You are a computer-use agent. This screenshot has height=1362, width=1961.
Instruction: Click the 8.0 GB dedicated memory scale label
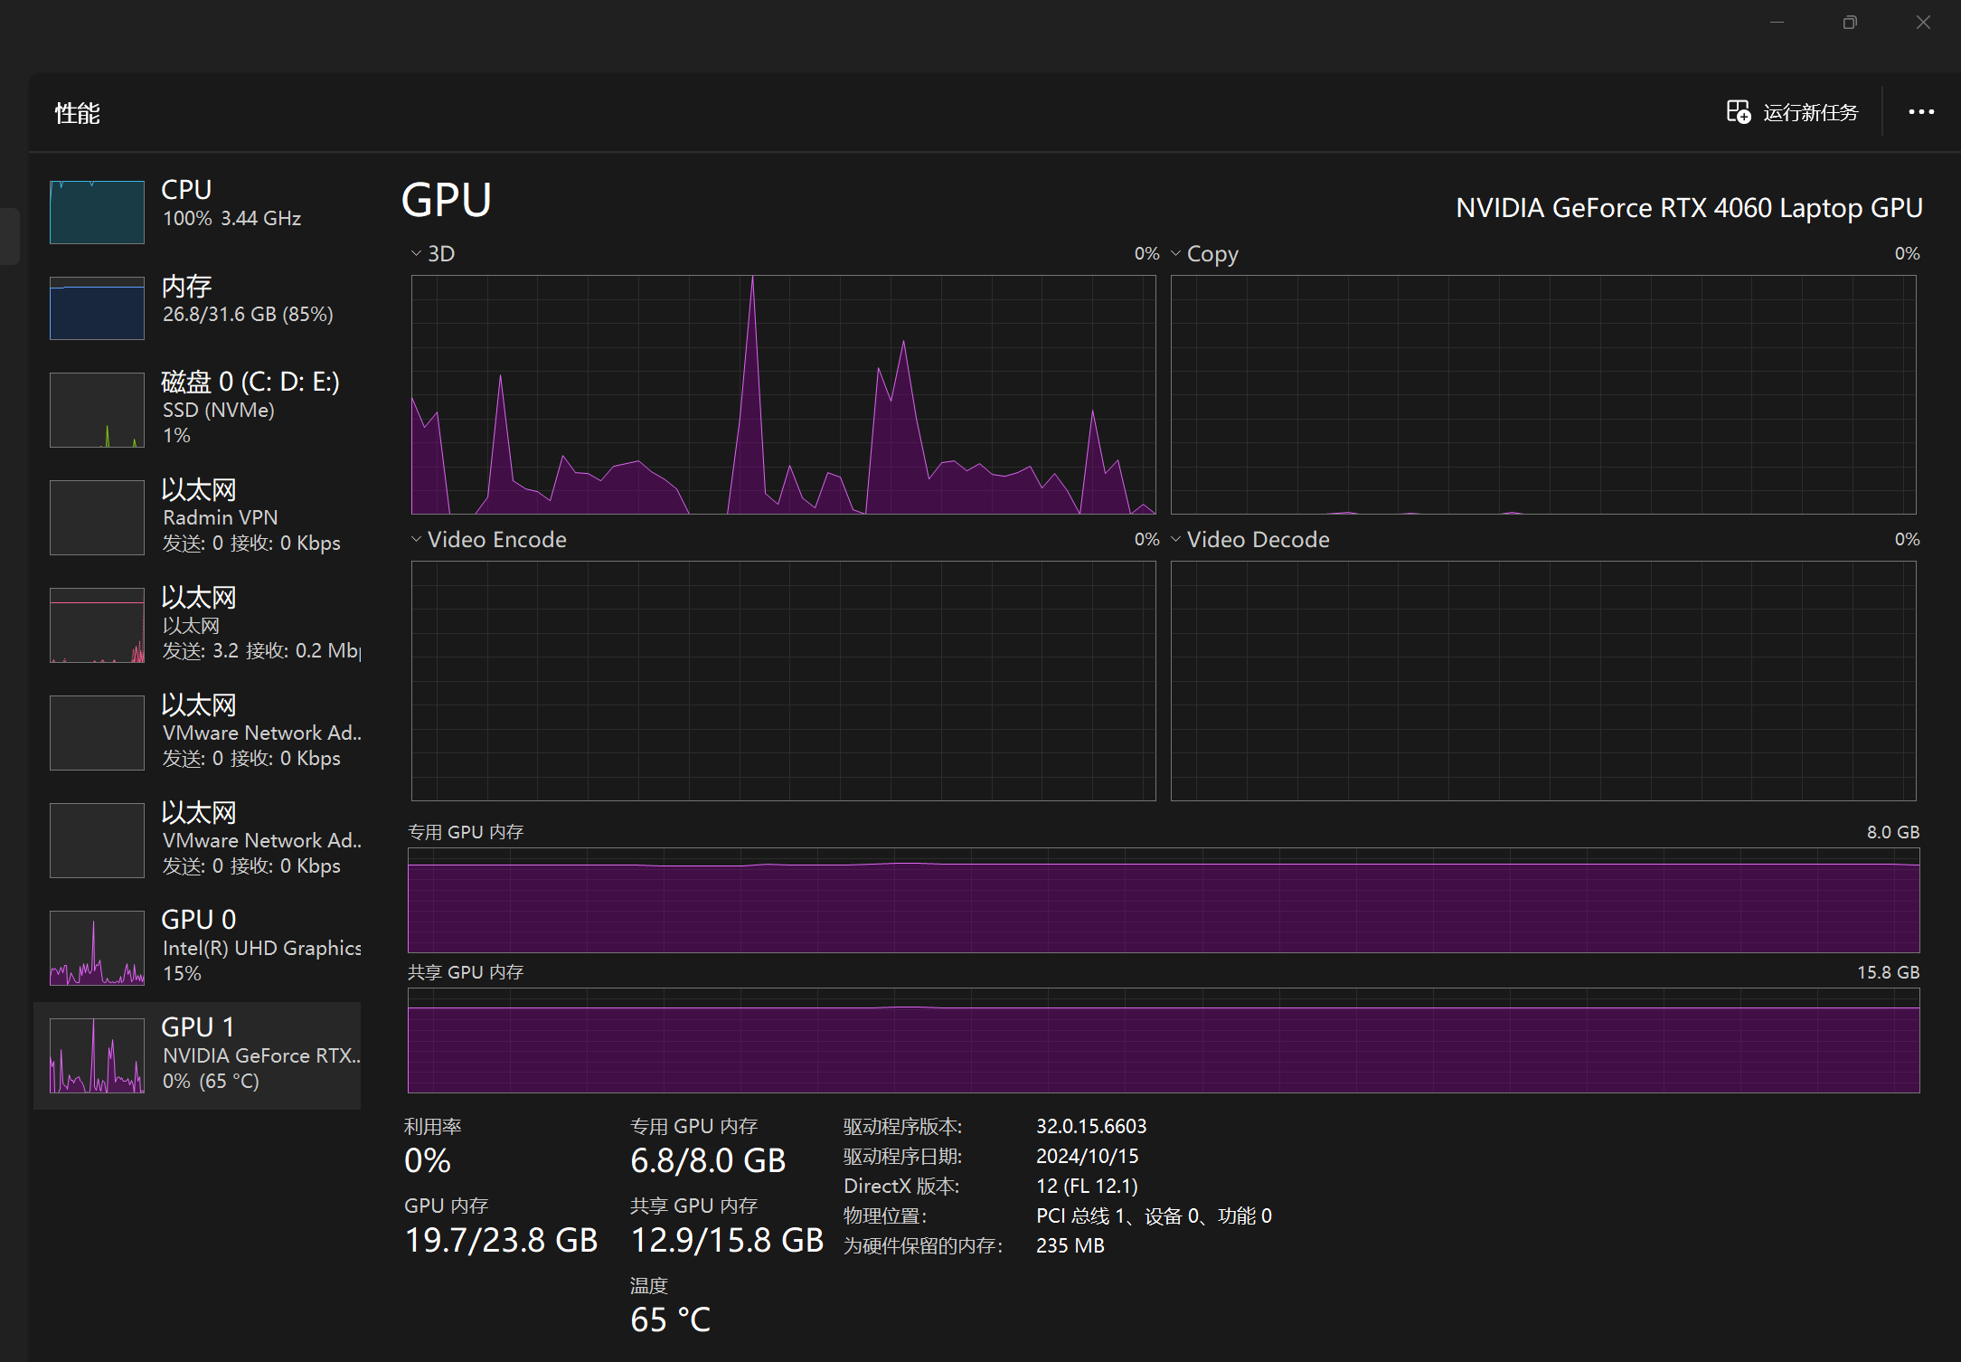point(1893,832)
